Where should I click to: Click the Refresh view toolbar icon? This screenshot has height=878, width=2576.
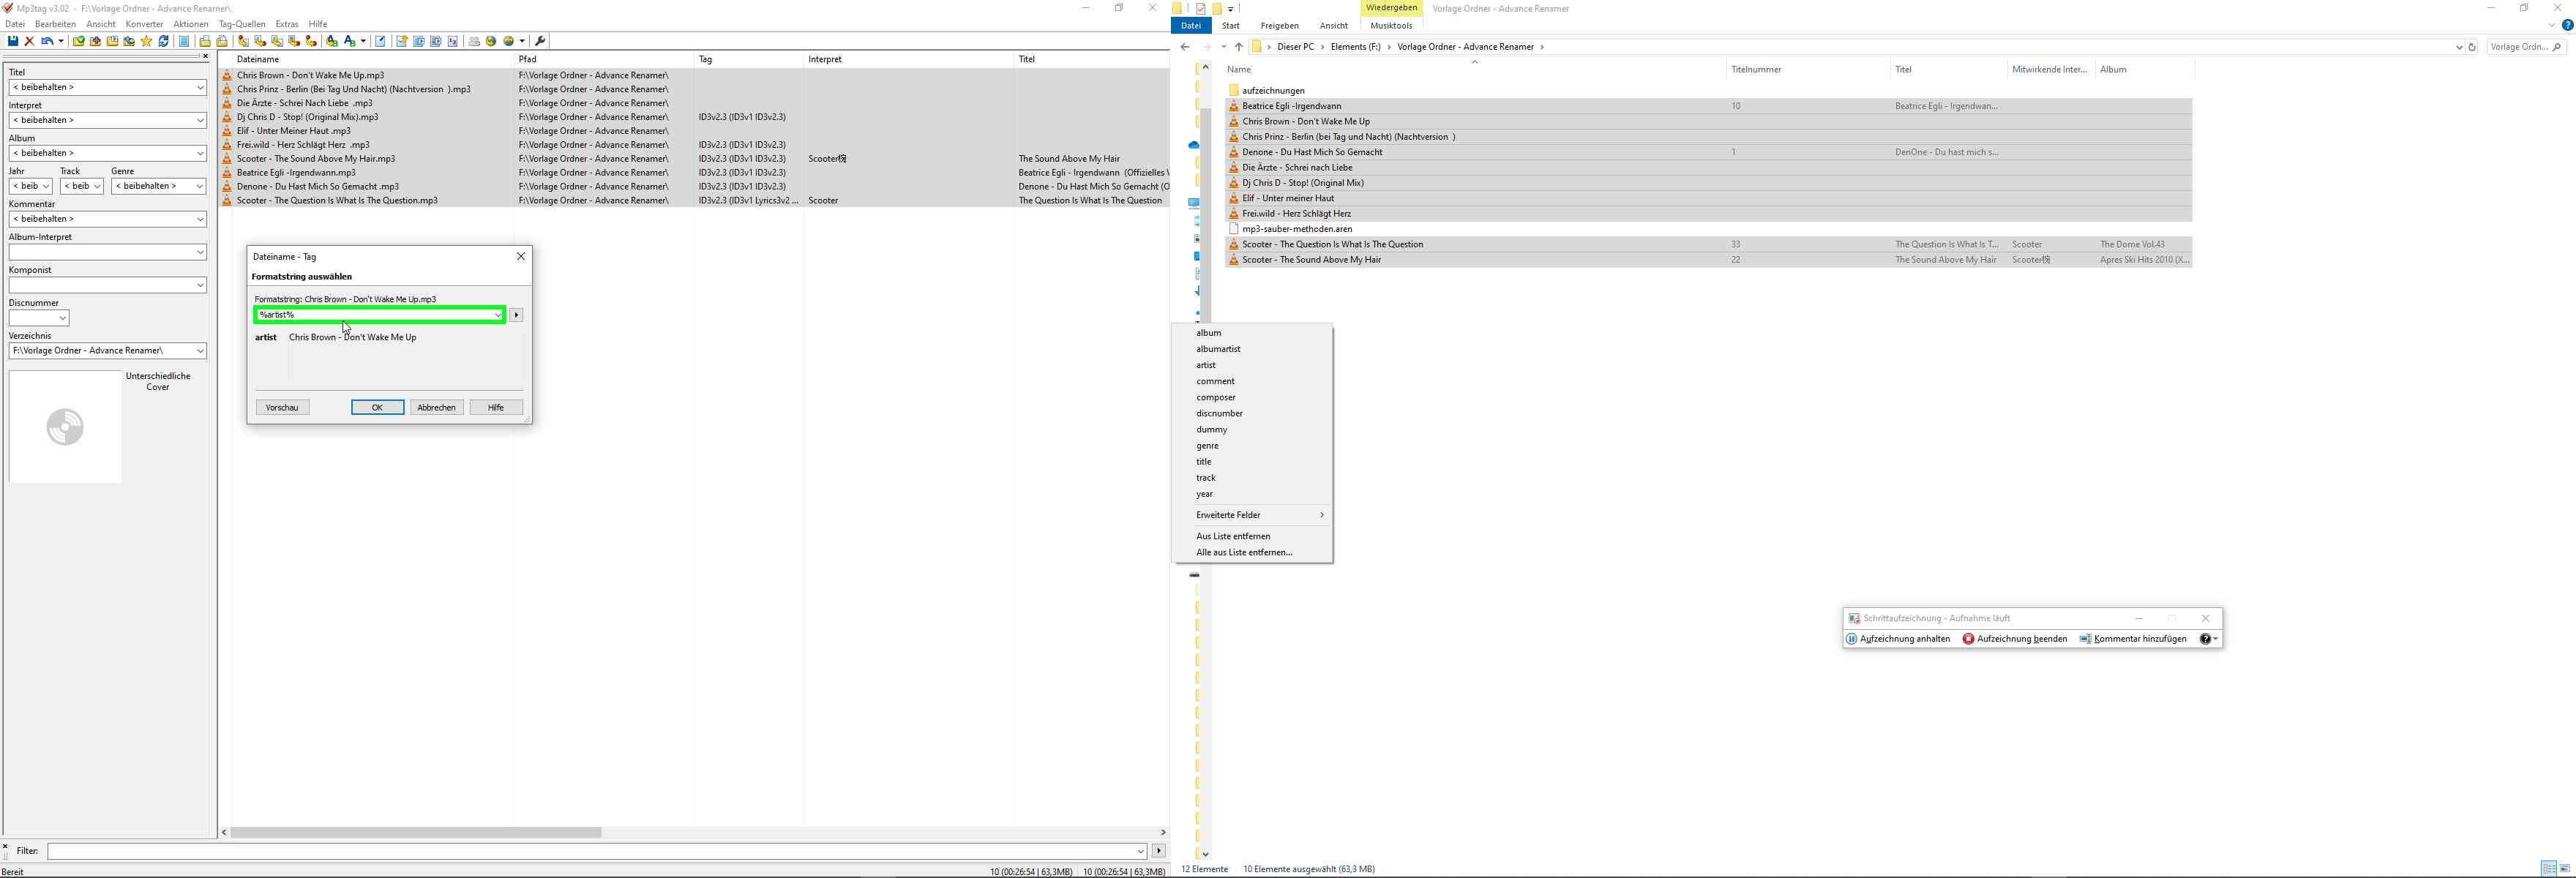pos(164,41)
